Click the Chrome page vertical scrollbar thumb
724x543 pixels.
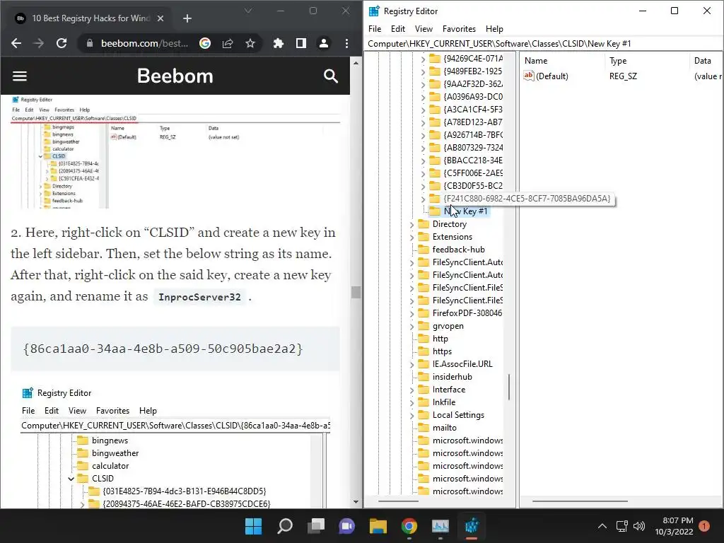click(x=356, y=292)
